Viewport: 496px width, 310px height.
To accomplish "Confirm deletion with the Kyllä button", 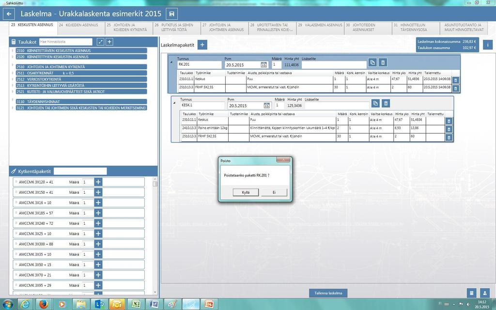I will point(246,192).
